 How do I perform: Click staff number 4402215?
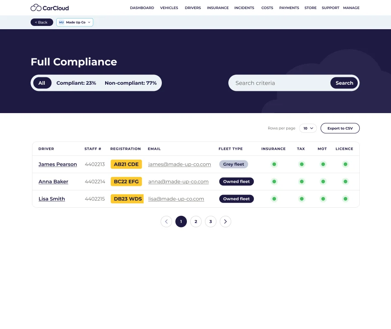95,199
